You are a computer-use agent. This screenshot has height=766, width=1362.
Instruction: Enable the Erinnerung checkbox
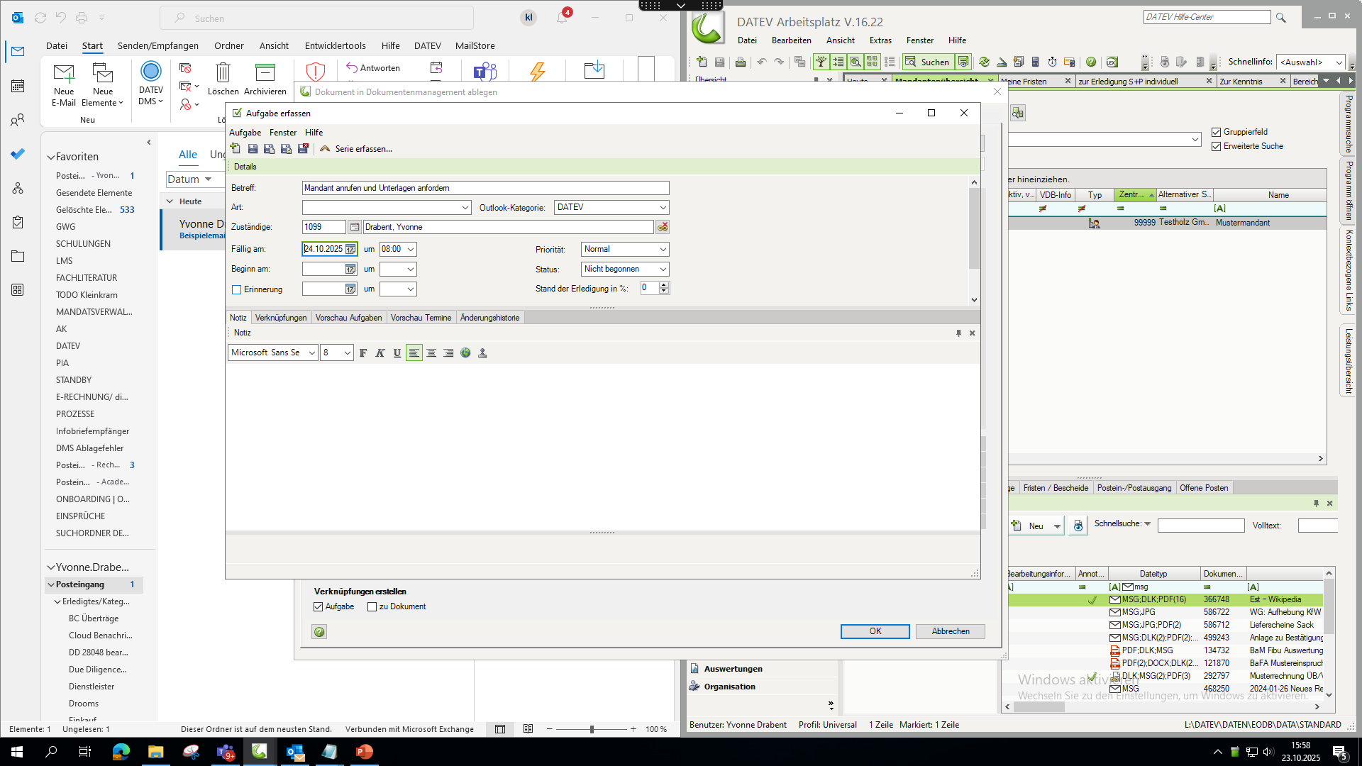pos(237,290)
